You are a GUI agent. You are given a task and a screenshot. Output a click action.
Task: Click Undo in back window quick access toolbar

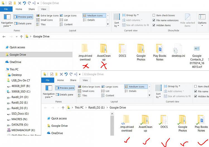[24, 3]
